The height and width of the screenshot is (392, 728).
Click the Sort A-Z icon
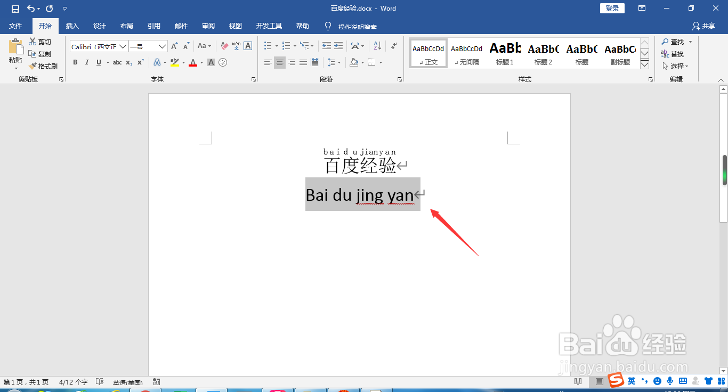[x=377, y=46]
